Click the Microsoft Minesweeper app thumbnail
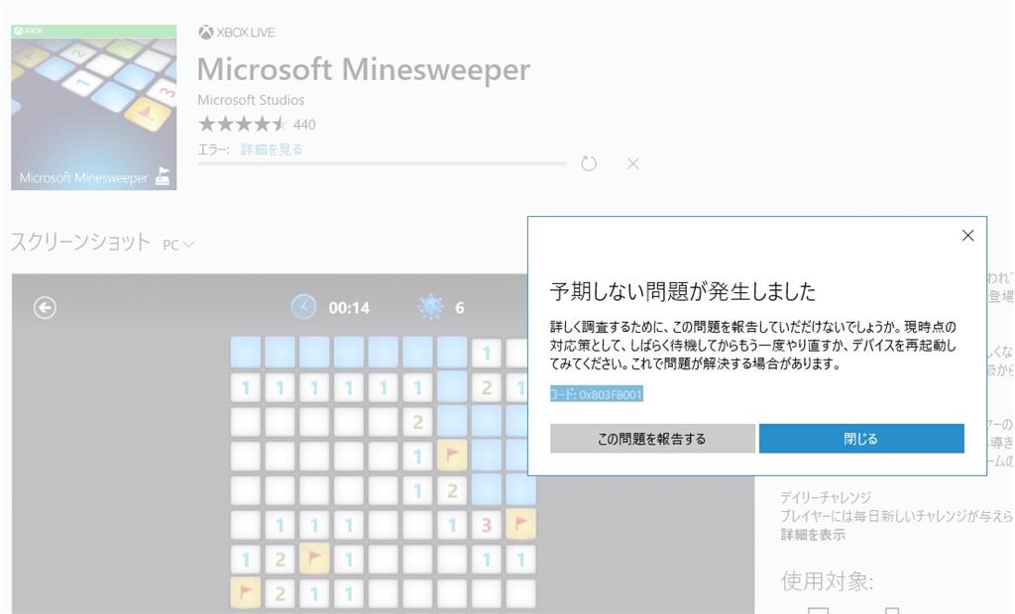This screenshot has height=614, width=1015. [x=94, y=107]
